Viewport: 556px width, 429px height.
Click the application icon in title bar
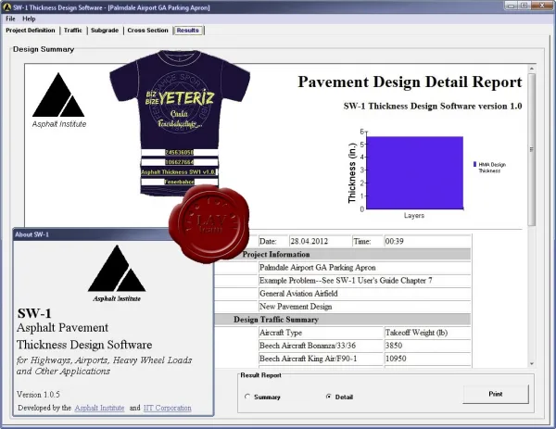point(6,6)
